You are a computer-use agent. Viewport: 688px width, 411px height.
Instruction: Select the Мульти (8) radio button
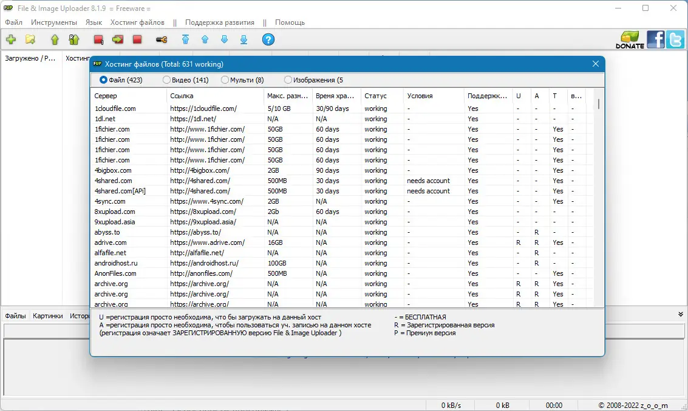coord(243,80)
